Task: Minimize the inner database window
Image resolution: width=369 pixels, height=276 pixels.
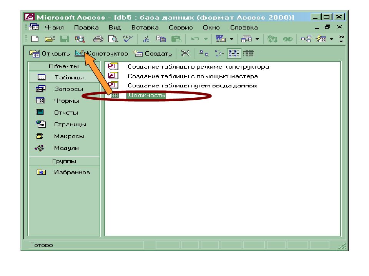Action: click(317, 28)
